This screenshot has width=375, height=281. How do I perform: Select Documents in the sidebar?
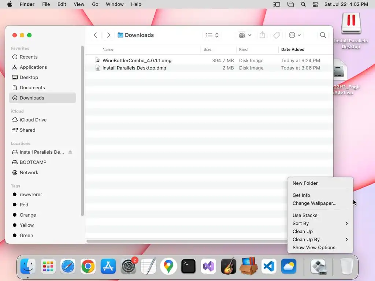point(42,88)
